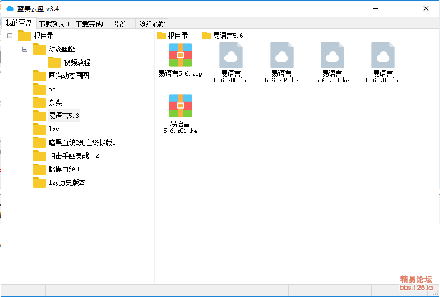This screenshot has height=297, width=440.
Task: Close the 蓝奏云盘 window
Action: click(426, 9)
